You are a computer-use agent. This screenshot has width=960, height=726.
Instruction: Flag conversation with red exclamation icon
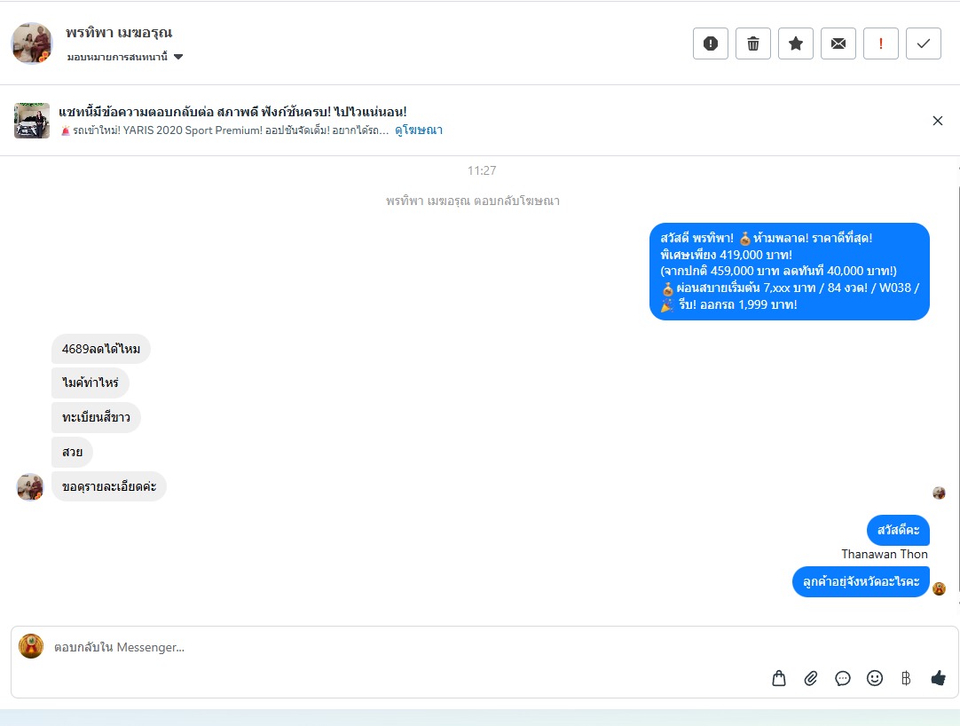(880, 43)
